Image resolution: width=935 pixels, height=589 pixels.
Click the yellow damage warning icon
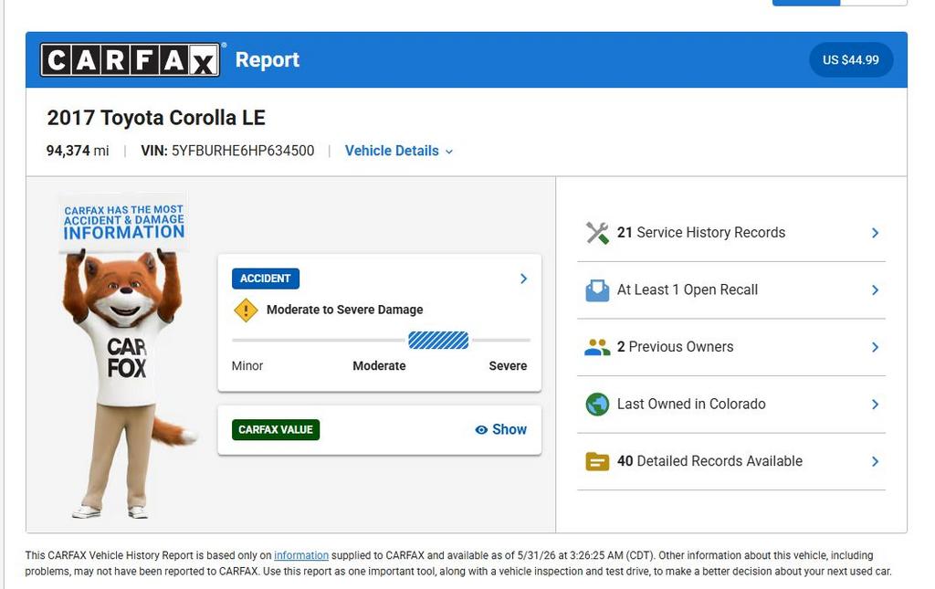[246, 310]
